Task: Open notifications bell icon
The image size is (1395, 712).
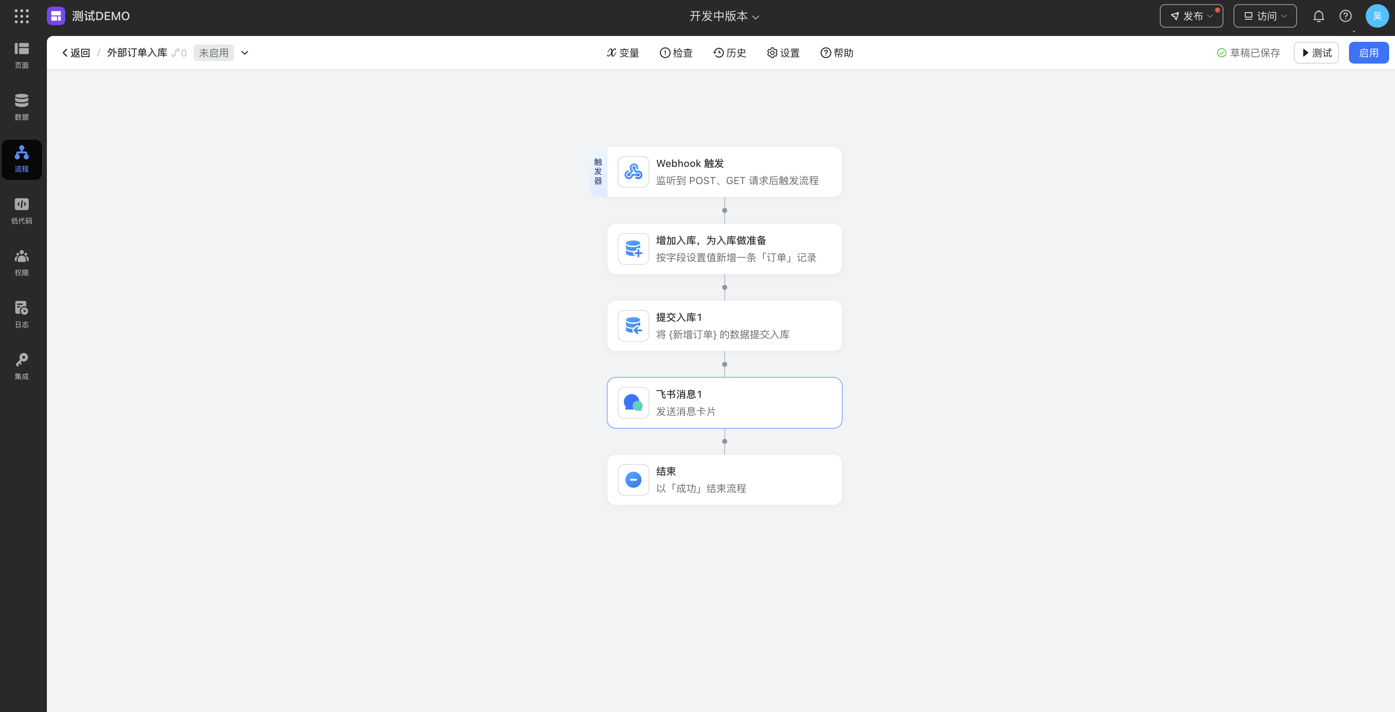Action: tap(1319, 16)
